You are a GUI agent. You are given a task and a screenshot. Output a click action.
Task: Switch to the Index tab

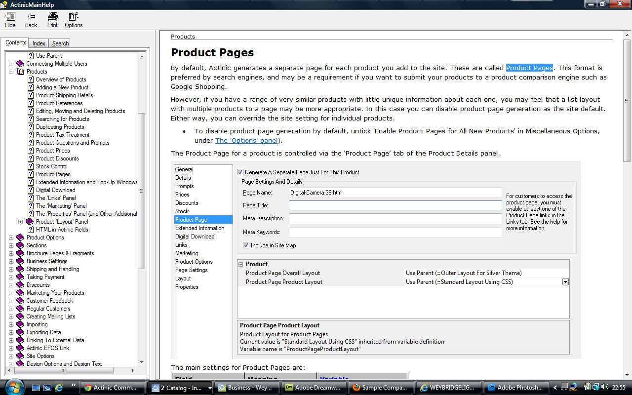click(39, 43)
